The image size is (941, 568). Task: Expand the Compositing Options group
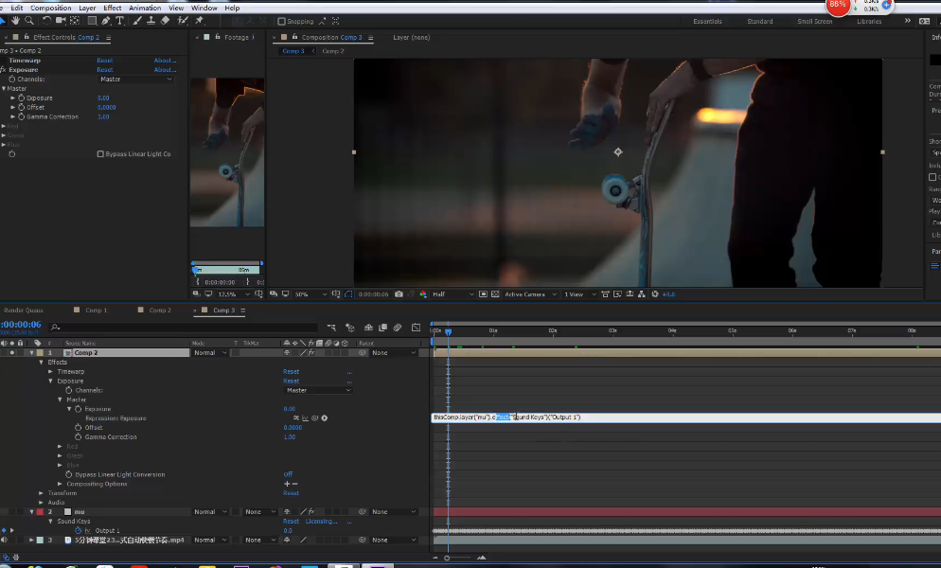click(x=60, y=484)
